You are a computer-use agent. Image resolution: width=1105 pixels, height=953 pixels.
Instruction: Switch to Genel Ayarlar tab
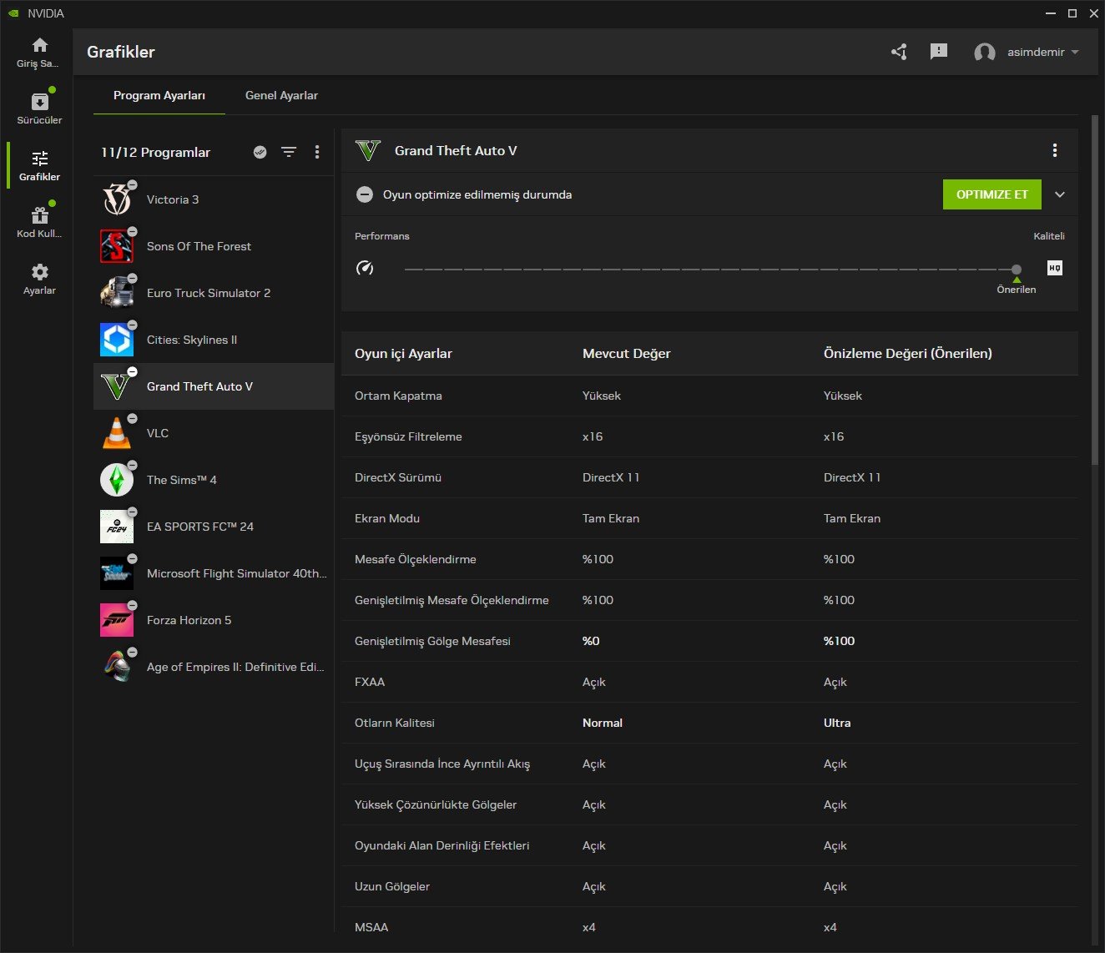coord(281,95)
